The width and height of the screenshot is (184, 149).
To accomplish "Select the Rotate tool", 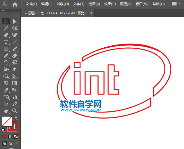I will tap(6, 63).
